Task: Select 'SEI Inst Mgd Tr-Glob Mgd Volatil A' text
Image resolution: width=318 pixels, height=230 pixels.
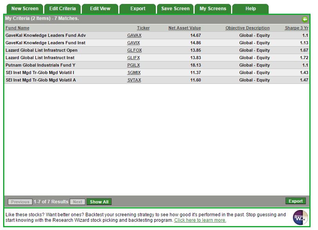Action: pyautogui.click(x=41, y=80)
